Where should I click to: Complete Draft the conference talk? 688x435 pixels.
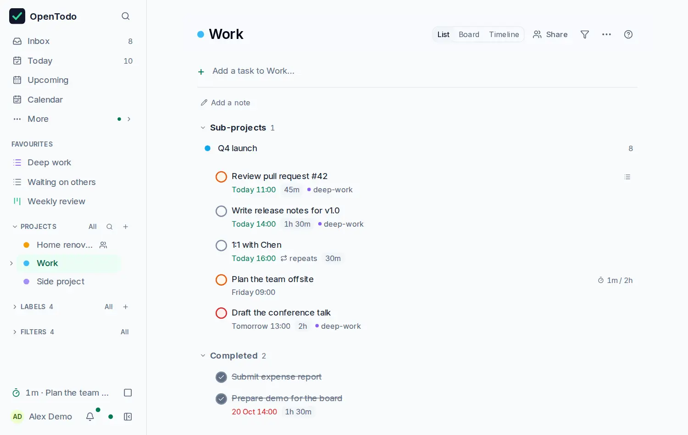221,313
